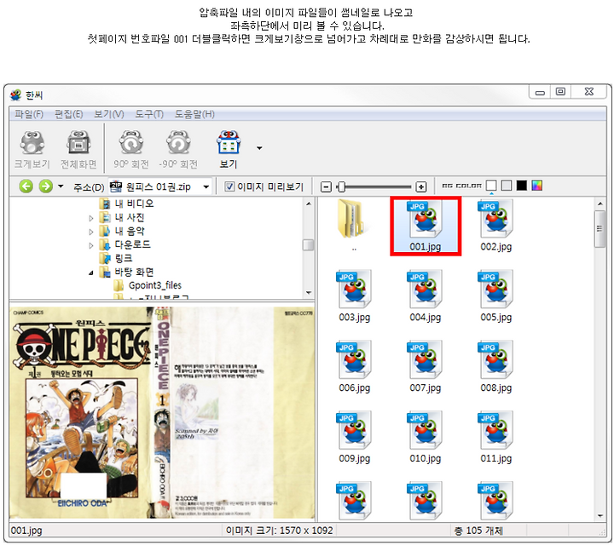614x551 pixels.
Task: Click file list scrollbar up arrow
Action: [x=600, y=204]
